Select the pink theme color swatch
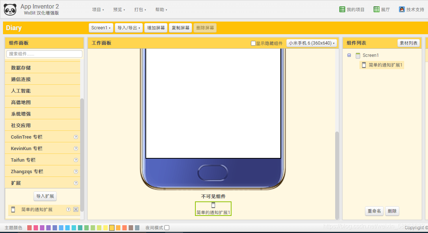Screen dimensions: 428x233 (35, 227)
